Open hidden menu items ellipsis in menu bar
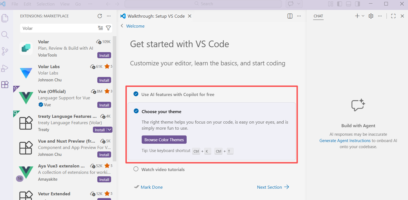The width and height of the screenshot is (408, 200). pyautogui.click(x=90, y=4)
